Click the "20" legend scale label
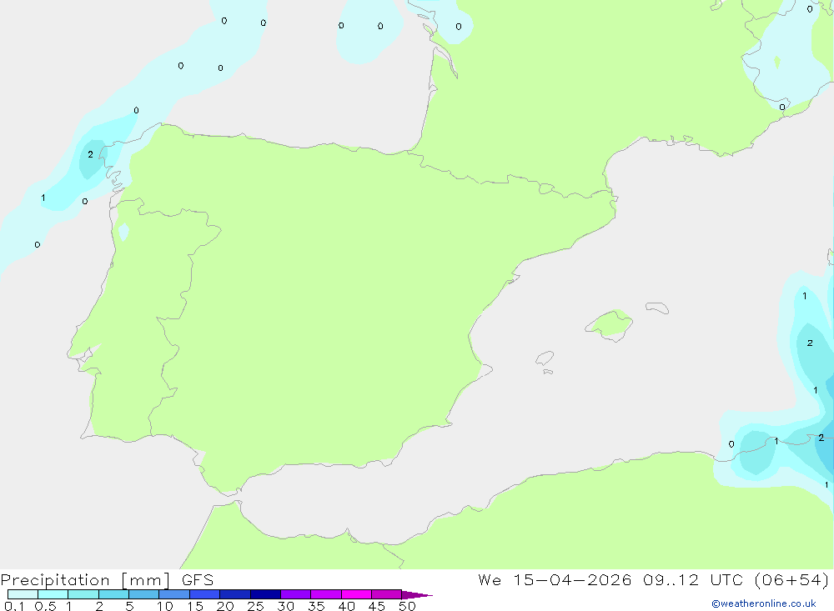 tap(225, 606)
